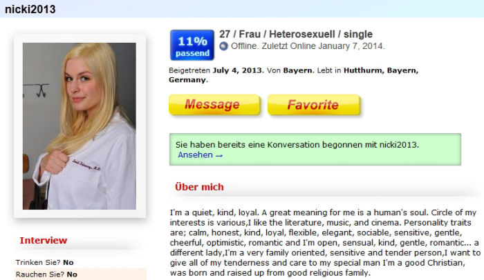The width and height of the screenshot is (484, 280).
Task: Click the joined date July 4, 2013
Action: pyautogui.click(x=237, y=70)
